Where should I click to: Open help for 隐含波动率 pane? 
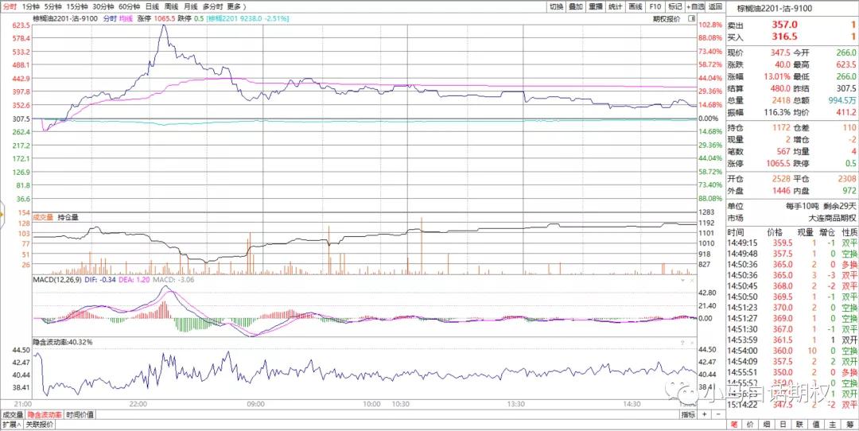(x=682, y=342)
